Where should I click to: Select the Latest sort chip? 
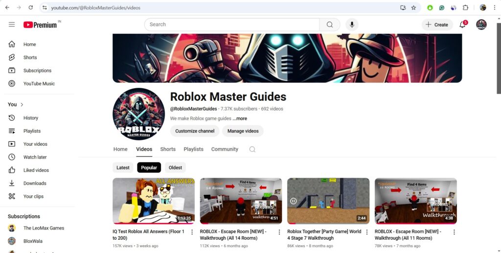(x=123, y=167)
